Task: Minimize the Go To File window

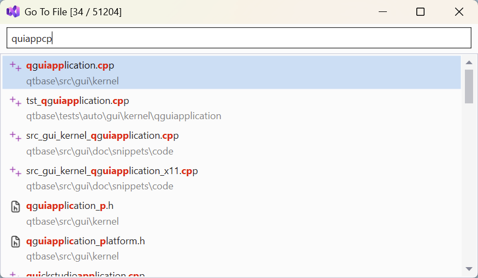Action: coord(383,11)
